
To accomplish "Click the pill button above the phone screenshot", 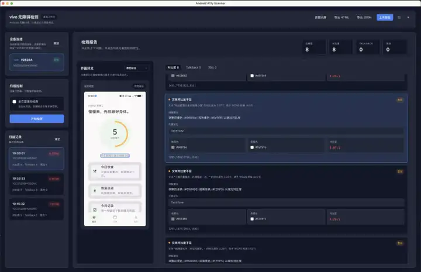I will (139, 86).
